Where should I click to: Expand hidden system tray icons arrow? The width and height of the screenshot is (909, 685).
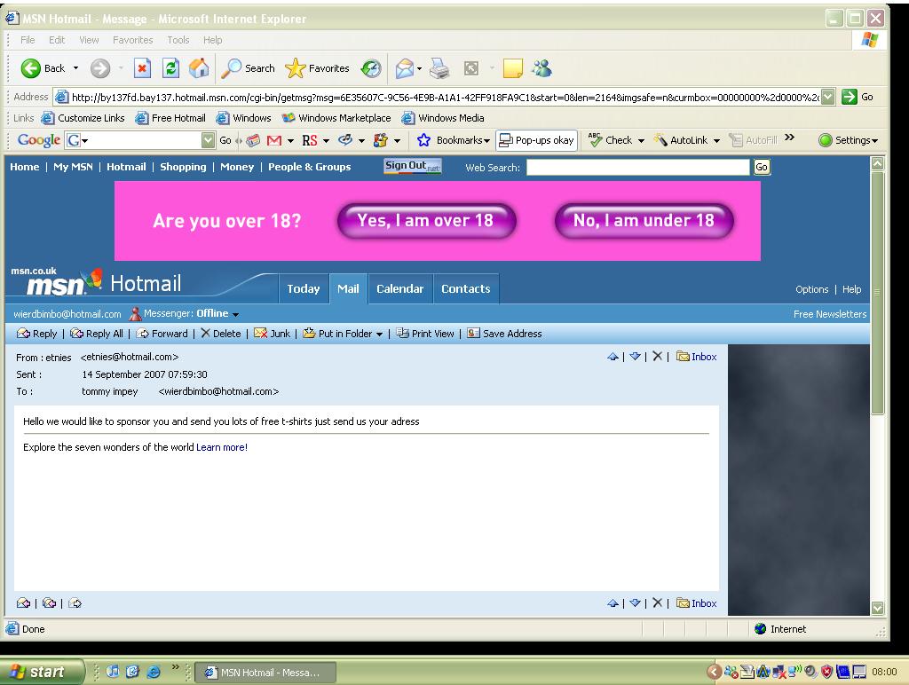715,672
